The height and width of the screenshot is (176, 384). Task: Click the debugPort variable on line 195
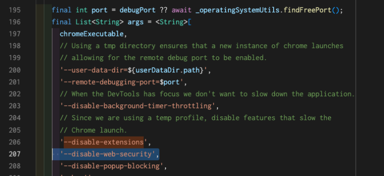coord(137,10)
